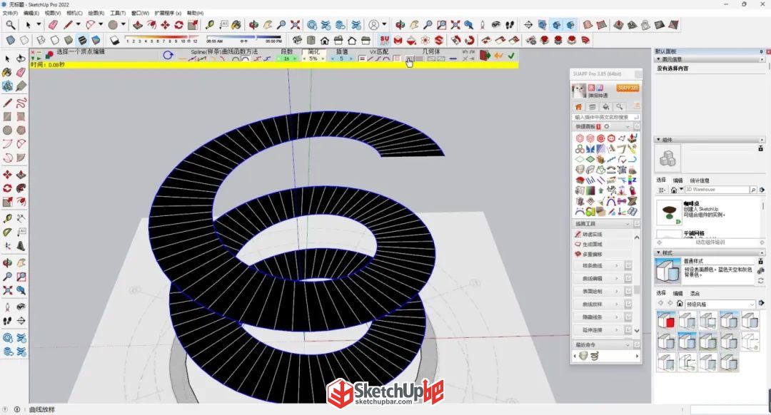Viewport: 771px width, 415px height.
Task: Switch to the 统计信息 tab
Action: pos(699,180)
